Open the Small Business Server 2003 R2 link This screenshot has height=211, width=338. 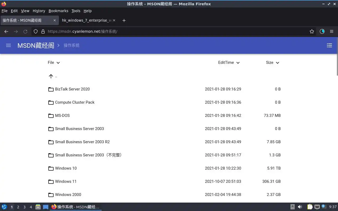point(82,142)
